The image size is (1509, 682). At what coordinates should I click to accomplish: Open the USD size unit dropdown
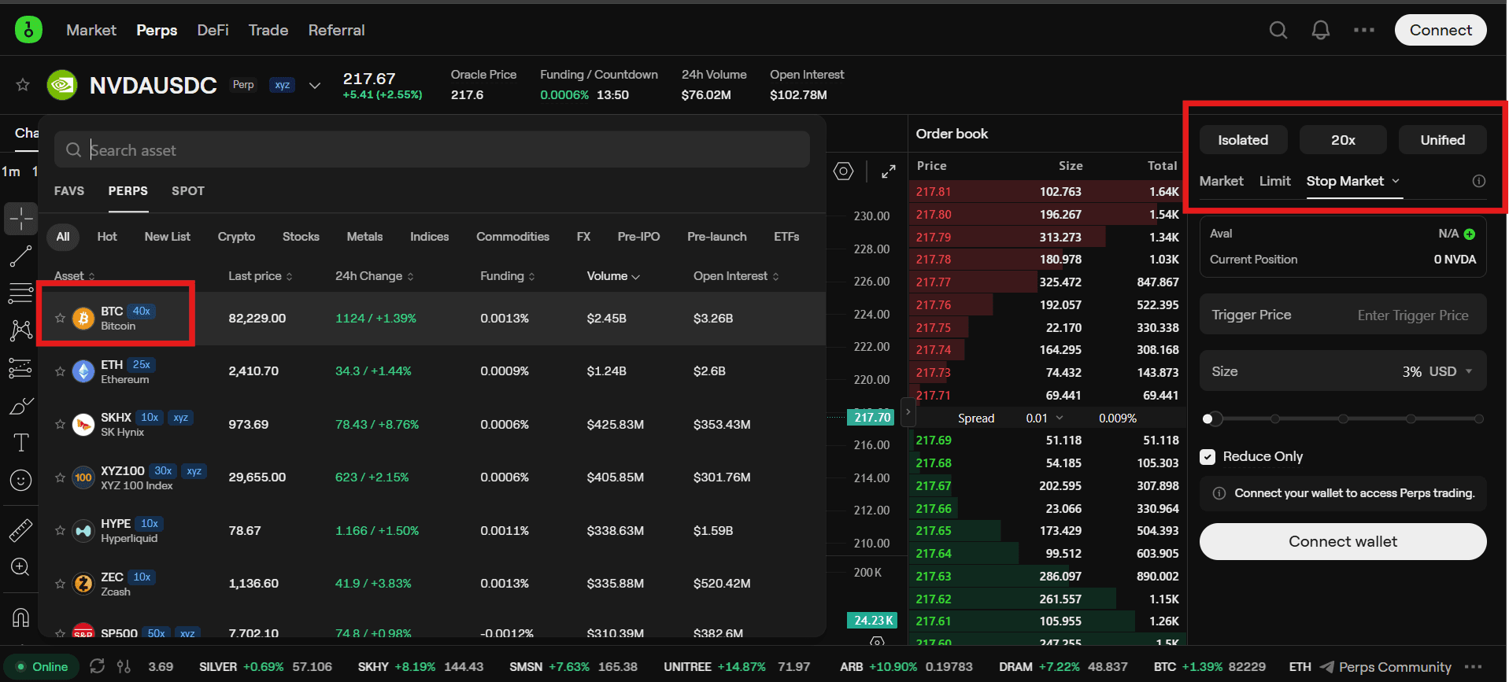[x=1451, y=371]
